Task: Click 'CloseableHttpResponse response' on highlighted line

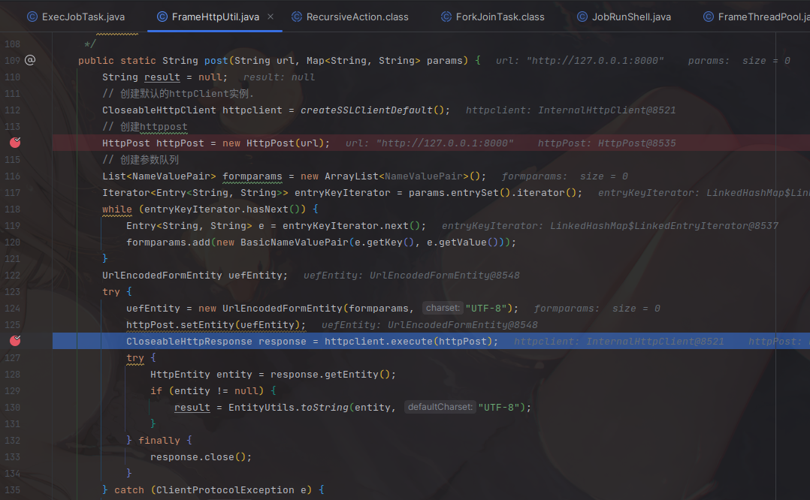Action: (x=216, y=341)
